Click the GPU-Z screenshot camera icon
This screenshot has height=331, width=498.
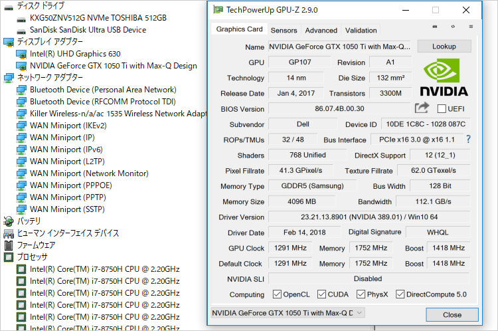pyautogui.click(x=435, y=27)
